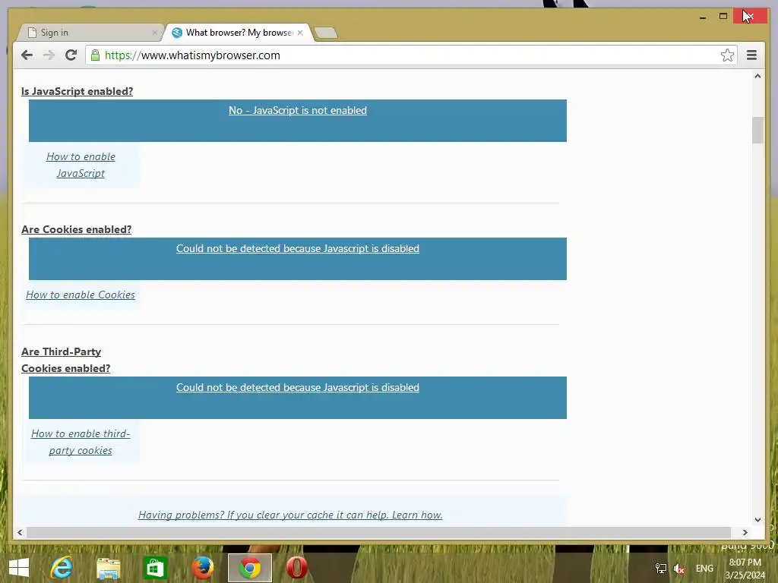
Task: Click the vertical scrollbar down arrow
Action: click(x=757, y=519)
